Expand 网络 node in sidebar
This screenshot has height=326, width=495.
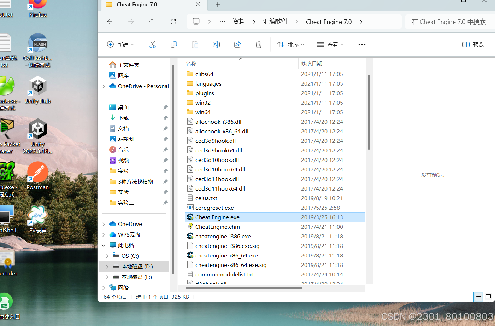tap(104, 288)
